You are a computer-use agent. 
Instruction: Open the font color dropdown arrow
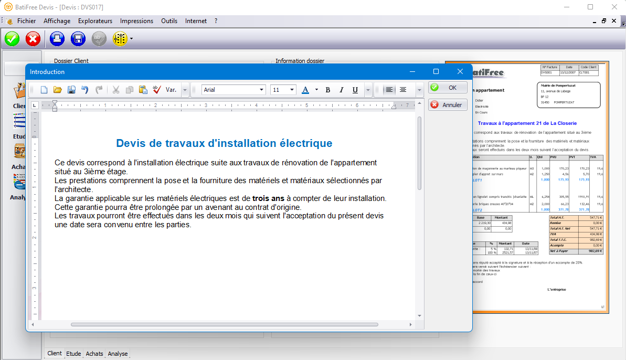click(316, 90)
